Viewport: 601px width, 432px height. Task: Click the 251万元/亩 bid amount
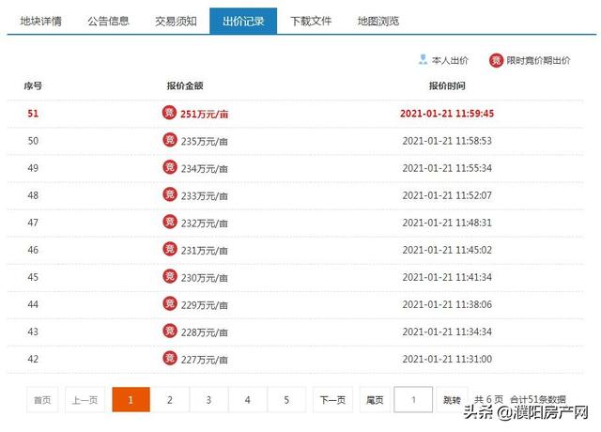tap(205, 114)
